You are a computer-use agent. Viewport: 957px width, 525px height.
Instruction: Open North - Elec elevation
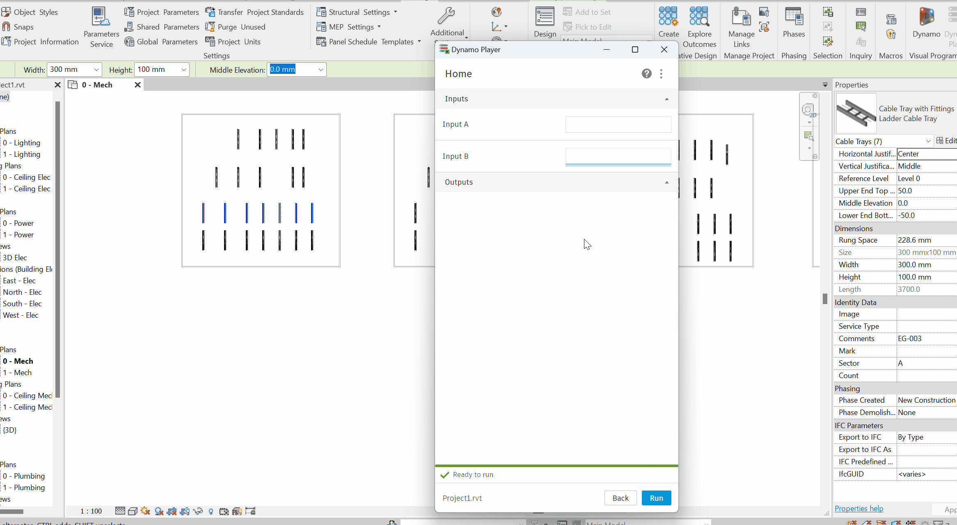pos(22,292)
